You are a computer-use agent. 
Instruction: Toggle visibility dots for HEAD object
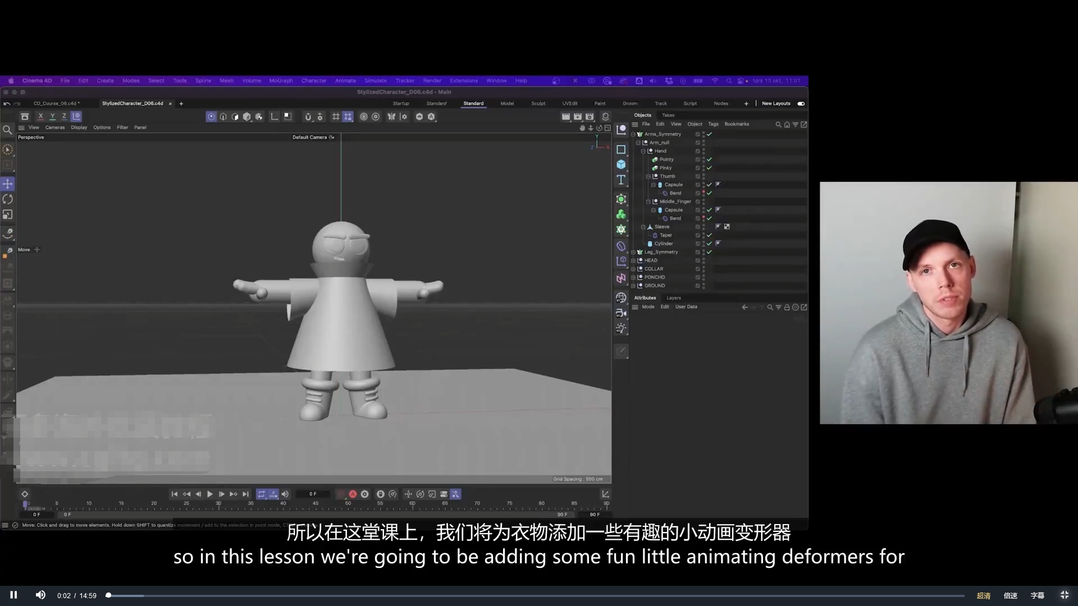704,261
